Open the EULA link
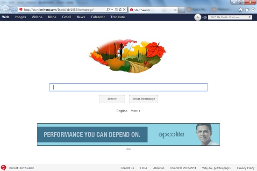Viewport: 257px width, 171px height. (x=143, y=168)
